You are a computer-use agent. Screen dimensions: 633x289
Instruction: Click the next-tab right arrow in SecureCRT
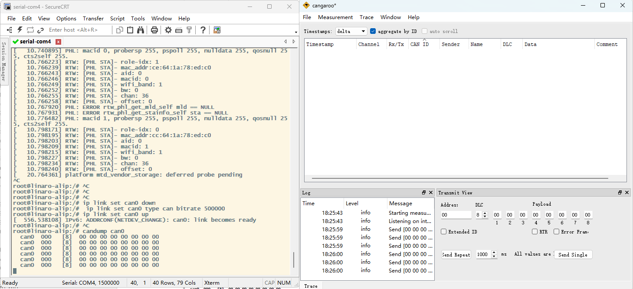pyautogui.click(x=294, y=42)
